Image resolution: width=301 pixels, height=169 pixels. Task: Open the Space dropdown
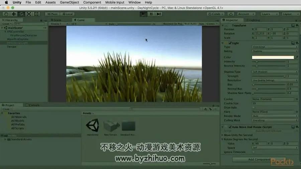coord(275,148)
